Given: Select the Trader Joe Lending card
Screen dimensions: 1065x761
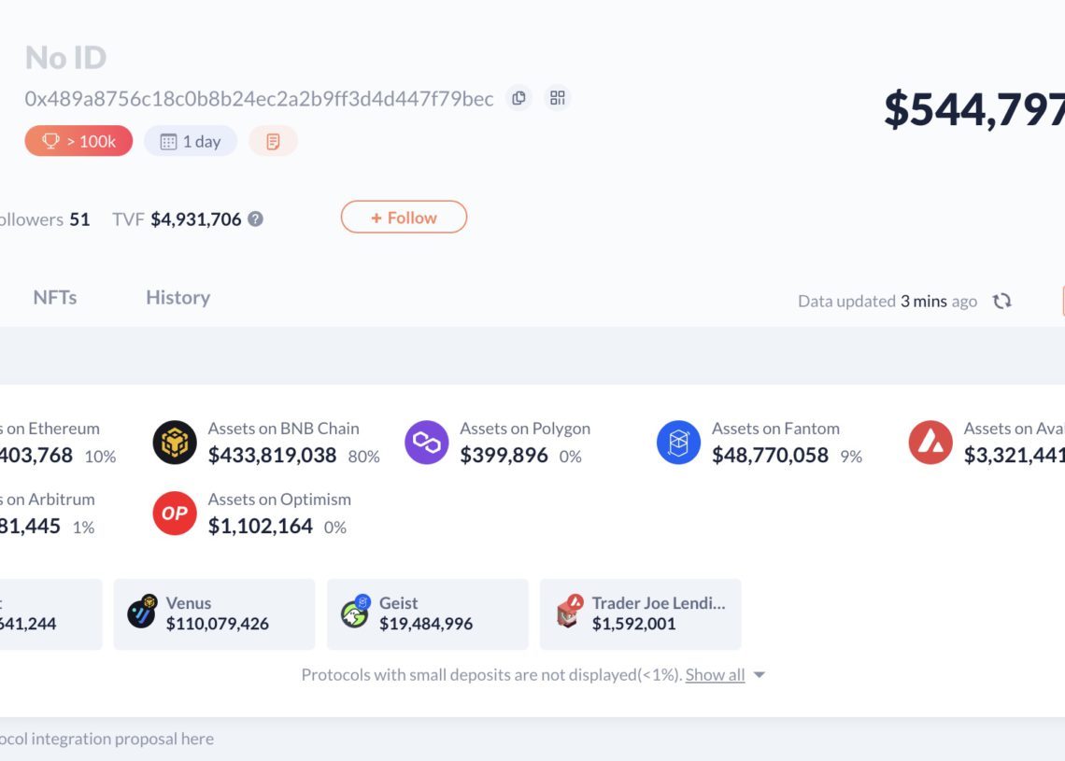Looking at the screenshot, I should pos(640,613).
